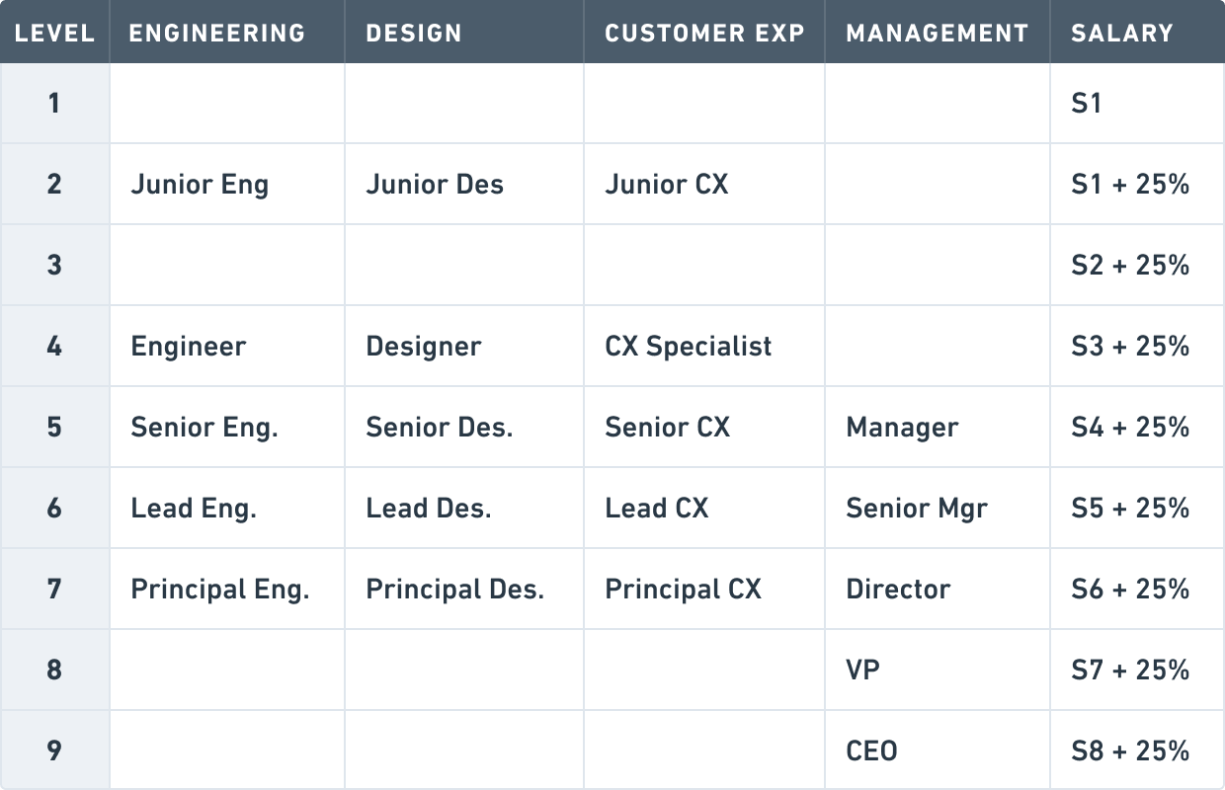Click level 3 row number
The width and height of the screenshot is (1225, 790).
tap(54, 266)
